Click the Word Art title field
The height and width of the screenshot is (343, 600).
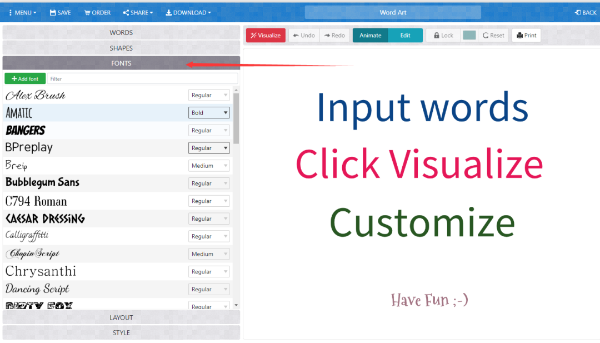coord(393,12)
